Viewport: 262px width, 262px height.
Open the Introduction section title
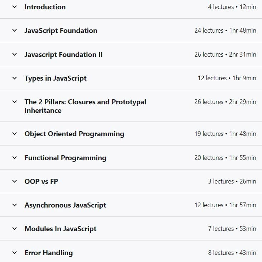[45, 7]
